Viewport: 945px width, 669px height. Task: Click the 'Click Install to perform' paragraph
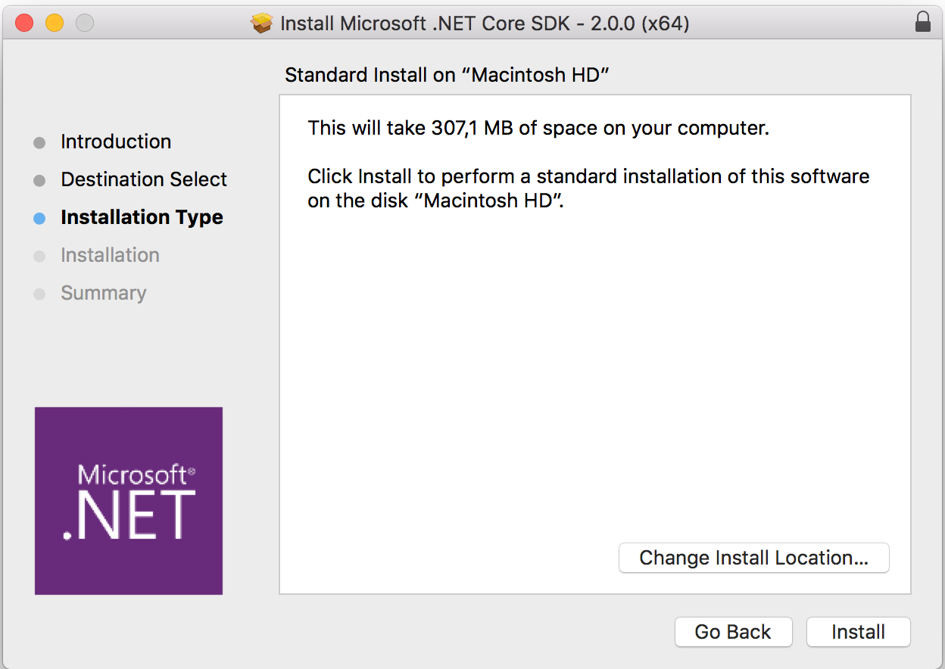588,189
